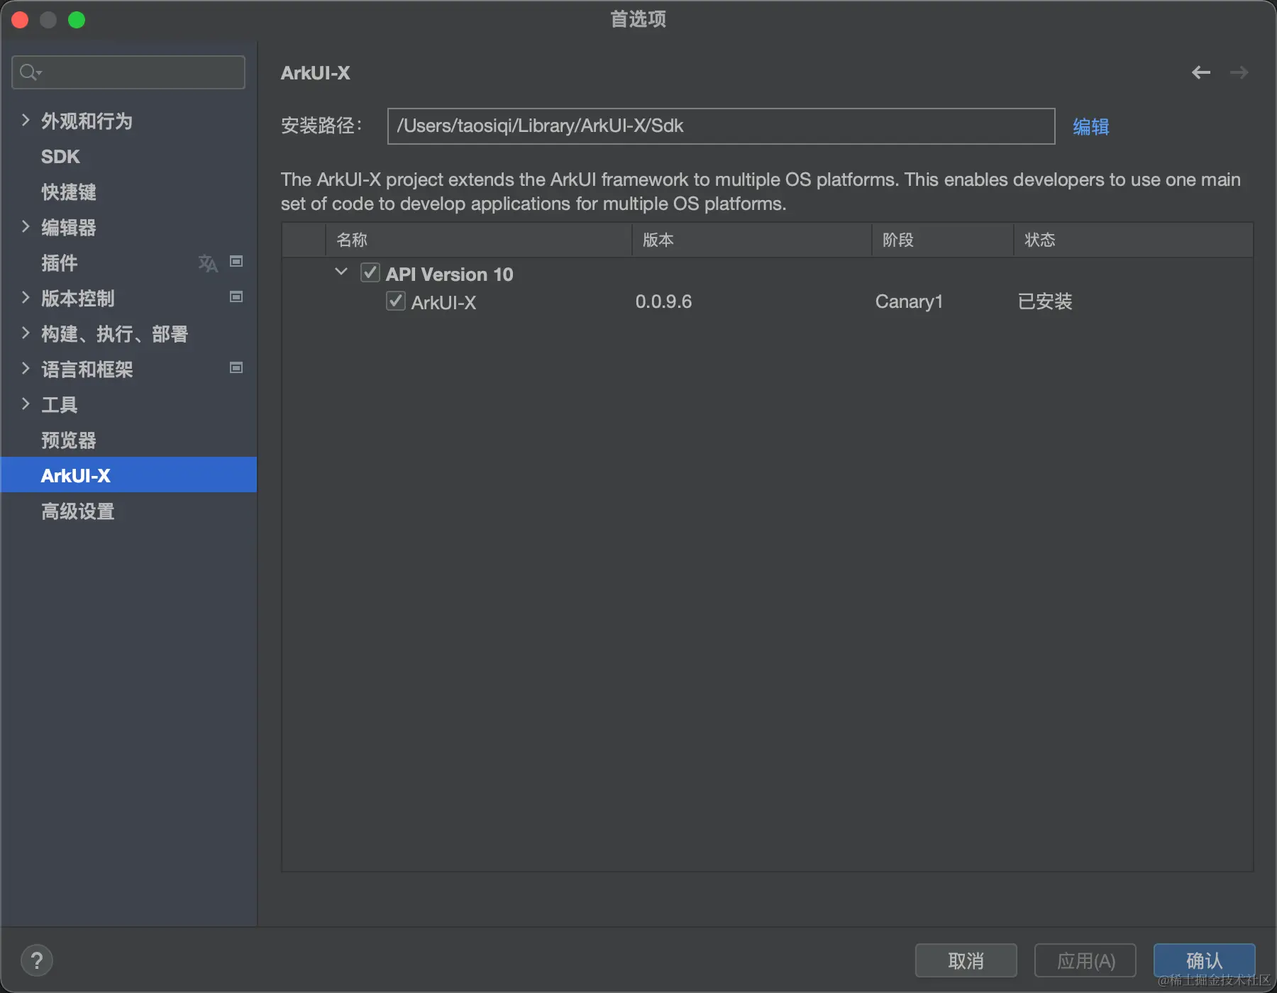
Task: Click the 安装路径 text field
Action: pyautogui.click(x=721, y=126)
